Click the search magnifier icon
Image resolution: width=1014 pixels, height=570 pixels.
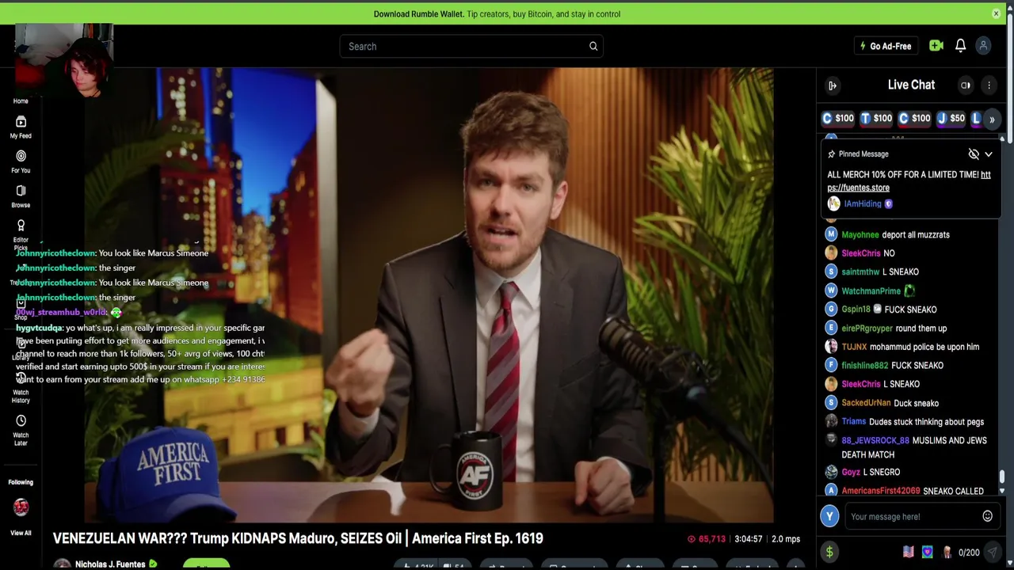[593, 46]
